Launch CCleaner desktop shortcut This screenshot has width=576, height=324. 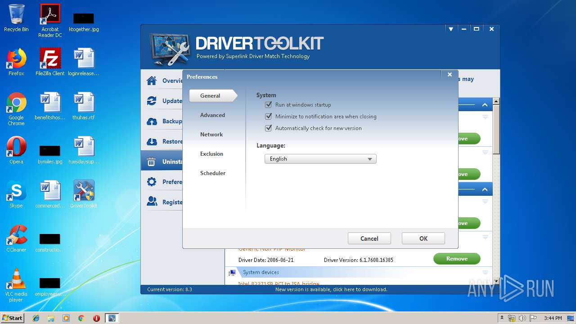[16, 238]
